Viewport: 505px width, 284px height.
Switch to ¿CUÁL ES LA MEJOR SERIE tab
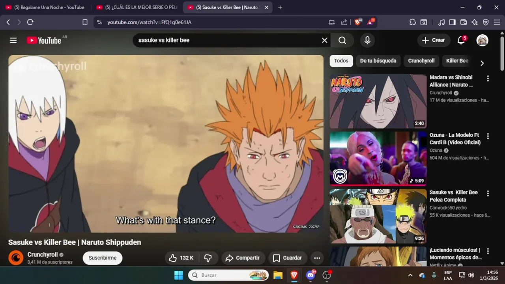pos(137,7)
